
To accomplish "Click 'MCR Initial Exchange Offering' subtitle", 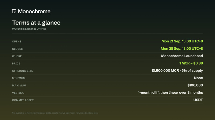I will tap(29, 29).
